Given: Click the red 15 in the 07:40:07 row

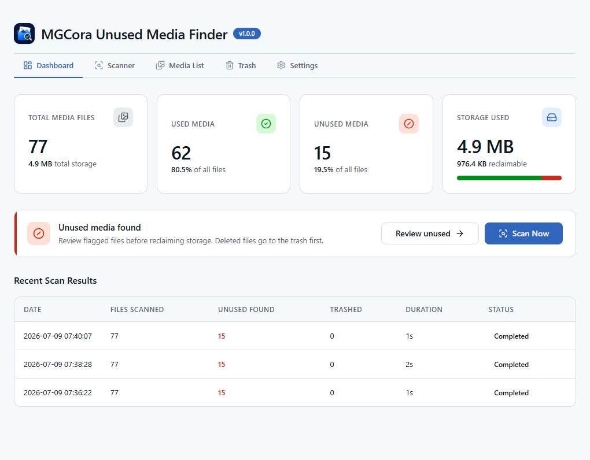Looking at the screenshot, I should pos(221,336).
